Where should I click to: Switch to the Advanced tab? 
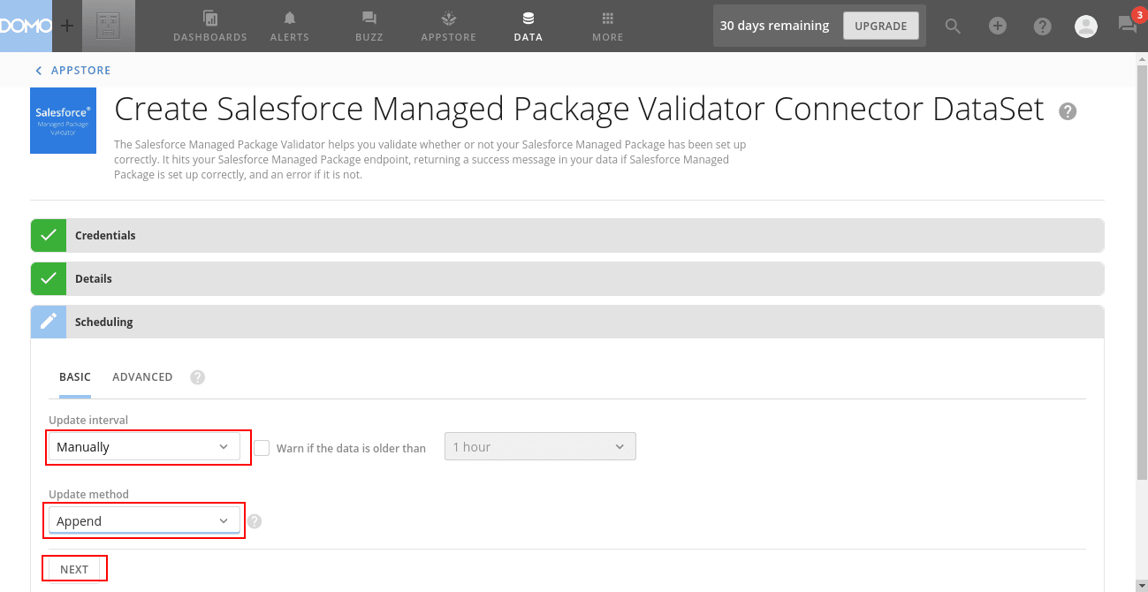(x=142, y=377)
